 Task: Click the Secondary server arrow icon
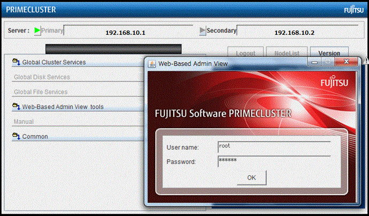pos(202,31)
